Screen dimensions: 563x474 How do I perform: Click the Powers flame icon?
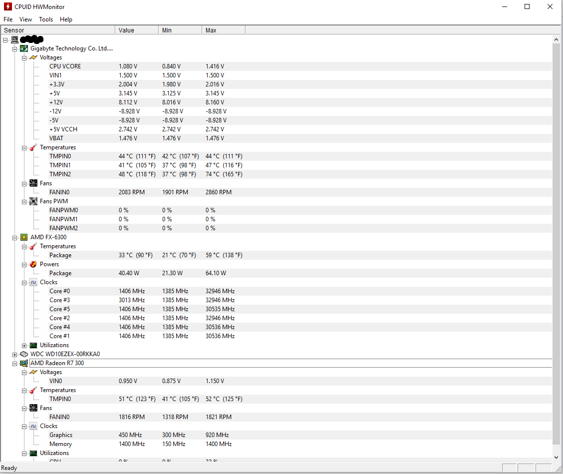point(33,264)
